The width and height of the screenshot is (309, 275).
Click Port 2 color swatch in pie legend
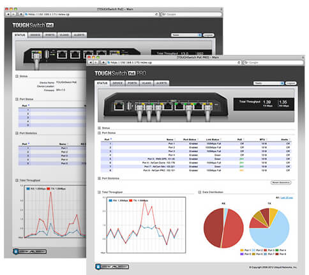pos(253,250)
